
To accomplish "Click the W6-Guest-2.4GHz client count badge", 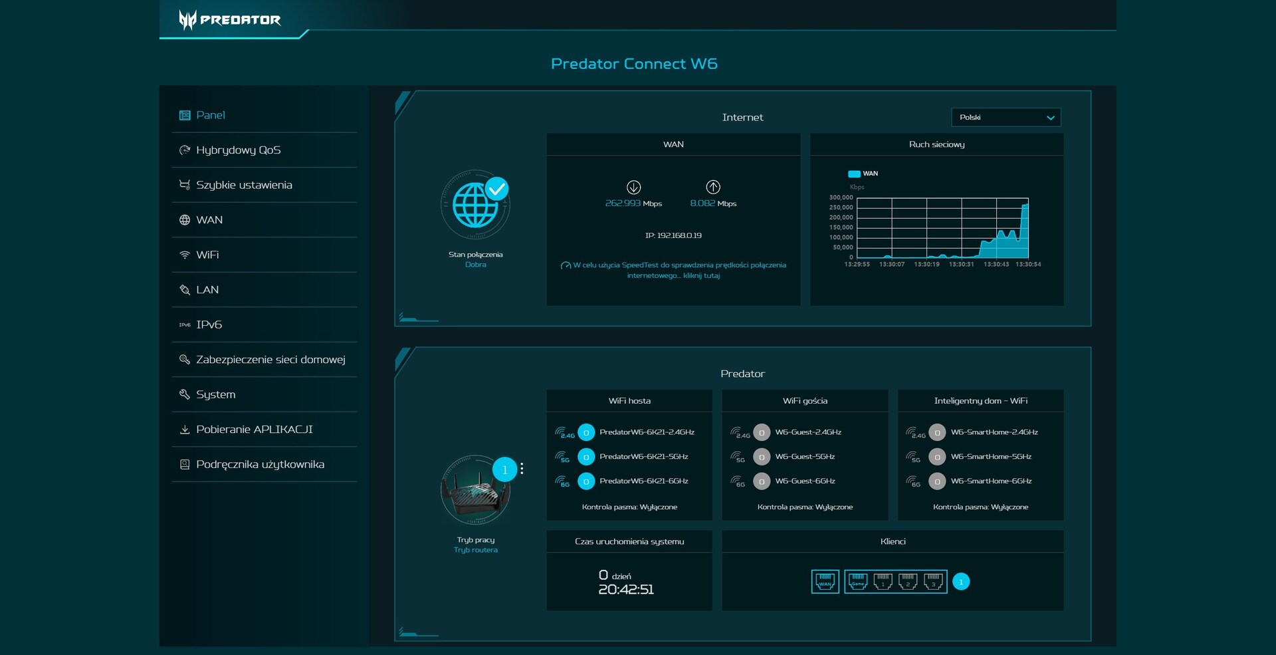I will pos(762,432).
